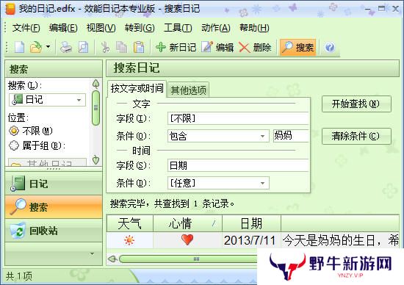Click the 搜索 left panel header

(54, 69)
